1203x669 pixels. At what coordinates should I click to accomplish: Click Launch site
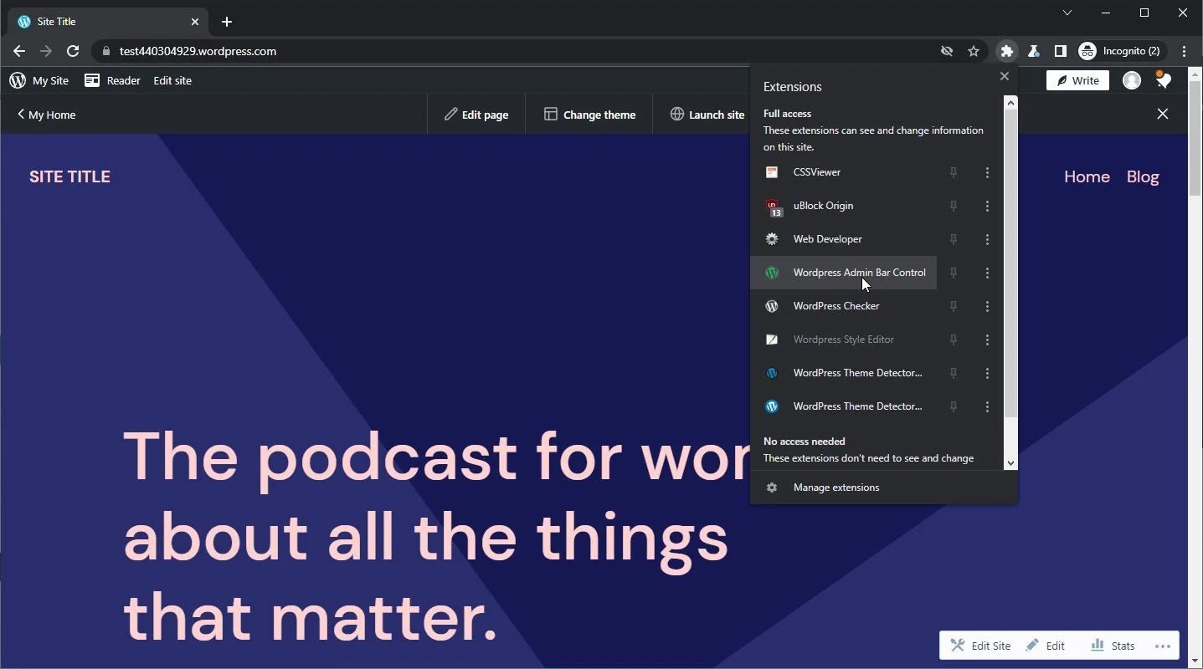point(707,115)
